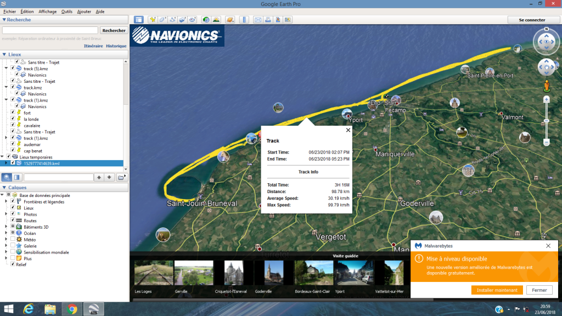Click the Rechercher button
This screenshot has height=316, width=562.
point(114,31)
